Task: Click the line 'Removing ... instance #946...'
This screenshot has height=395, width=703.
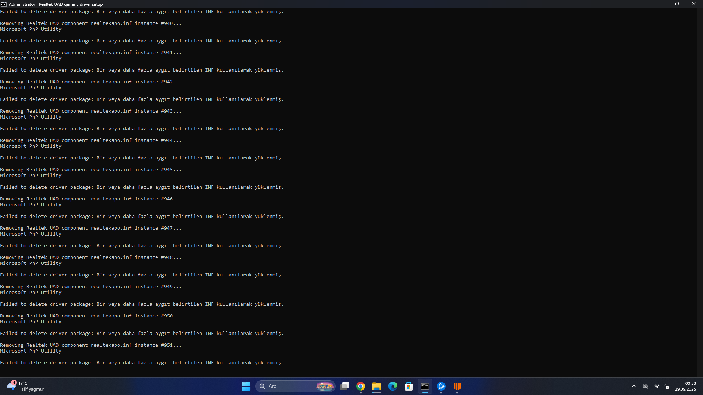Action: point(91,199)
